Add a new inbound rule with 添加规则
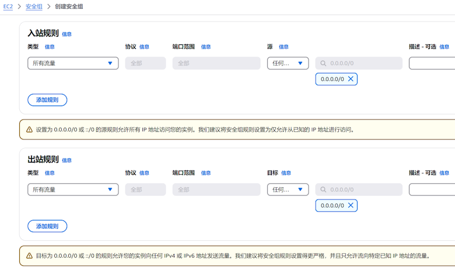Screen dimensions: 455x270 click(47, 100)
